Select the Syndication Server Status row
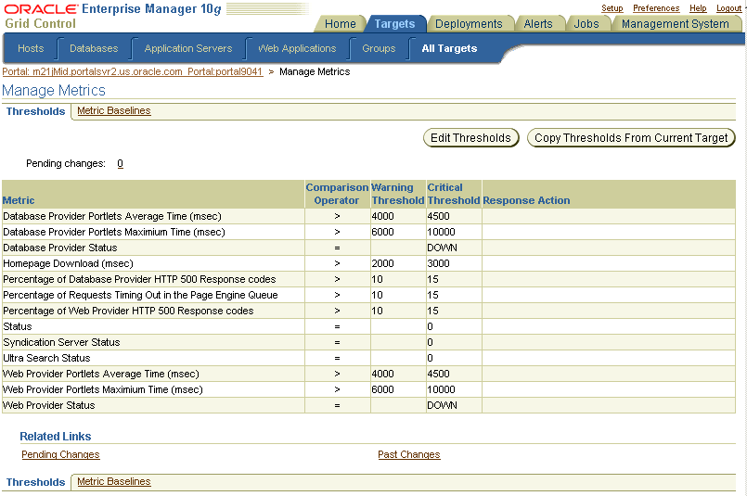The image size is (747, 496). [368, 342]
